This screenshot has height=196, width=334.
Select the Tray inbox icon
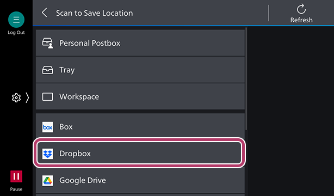tap(47, 70)
